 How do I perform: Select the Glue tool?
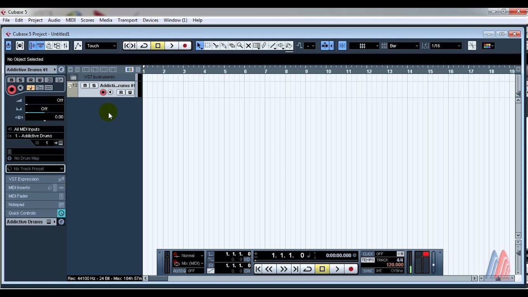click(x=224, y=46)
